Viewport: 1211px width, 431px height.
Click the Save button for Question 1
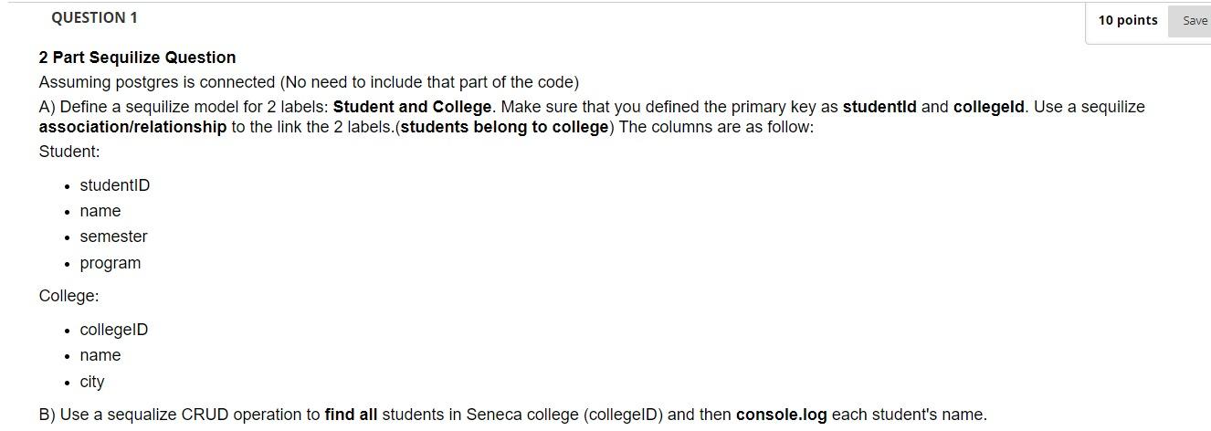tap(1191, 20)
